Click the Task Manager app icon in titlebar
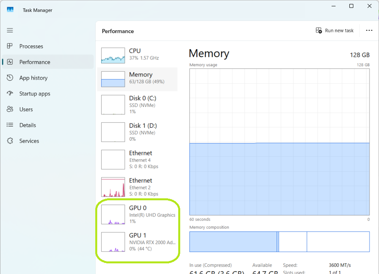The width and height of the screenshot is (379, 274). tap(9, 10)
